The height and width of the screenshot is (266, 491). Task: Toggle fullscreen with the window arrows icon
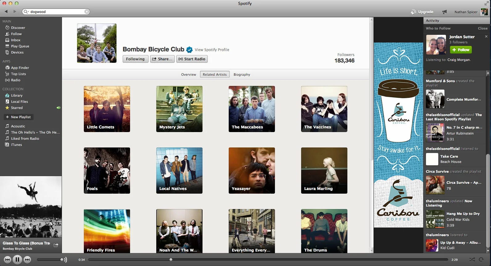(x=486, y=3)
